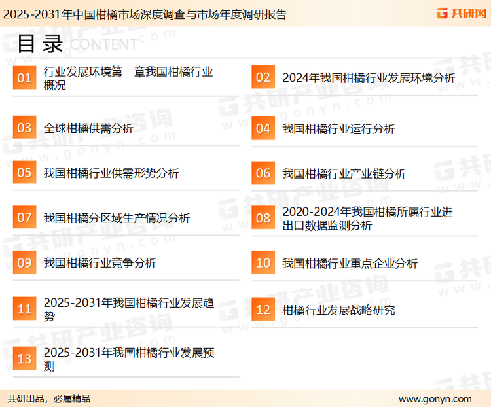Image resolution: width=491 pixels, height=407 pixels.
Task: Select chapter title 我国柑橘行业产业链分析
Action: pos(344,173)
